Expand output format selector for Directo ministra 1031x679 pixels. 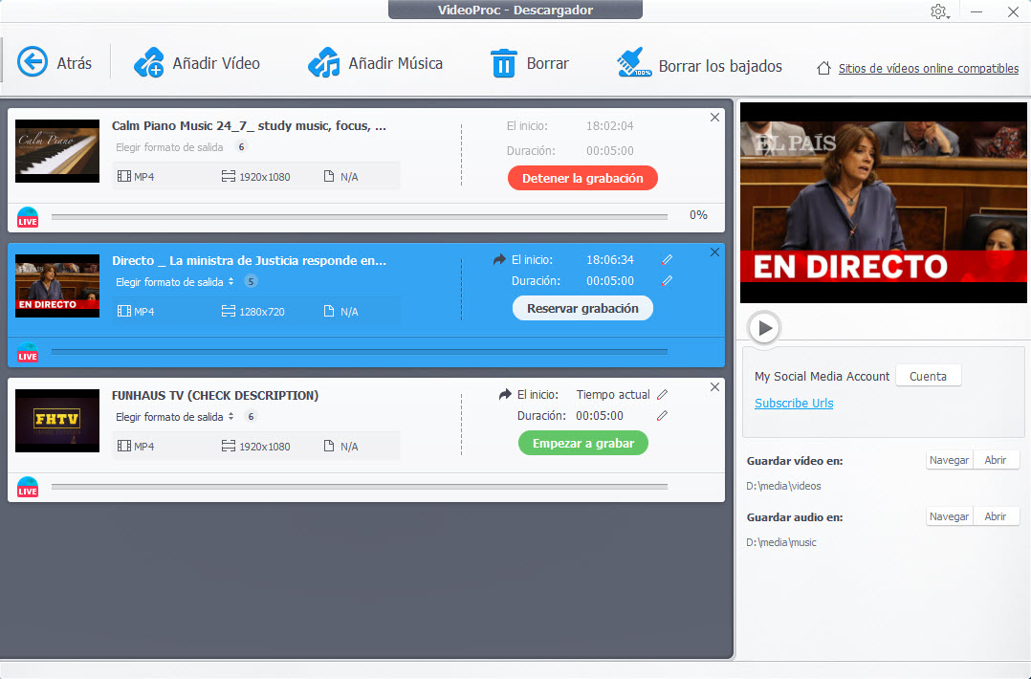coord(230,282)
